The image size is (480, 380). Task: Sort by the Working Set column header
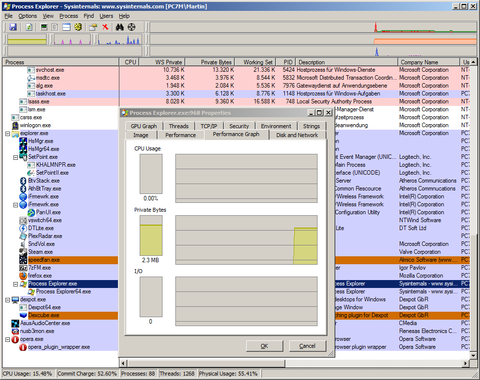[255, 62]
